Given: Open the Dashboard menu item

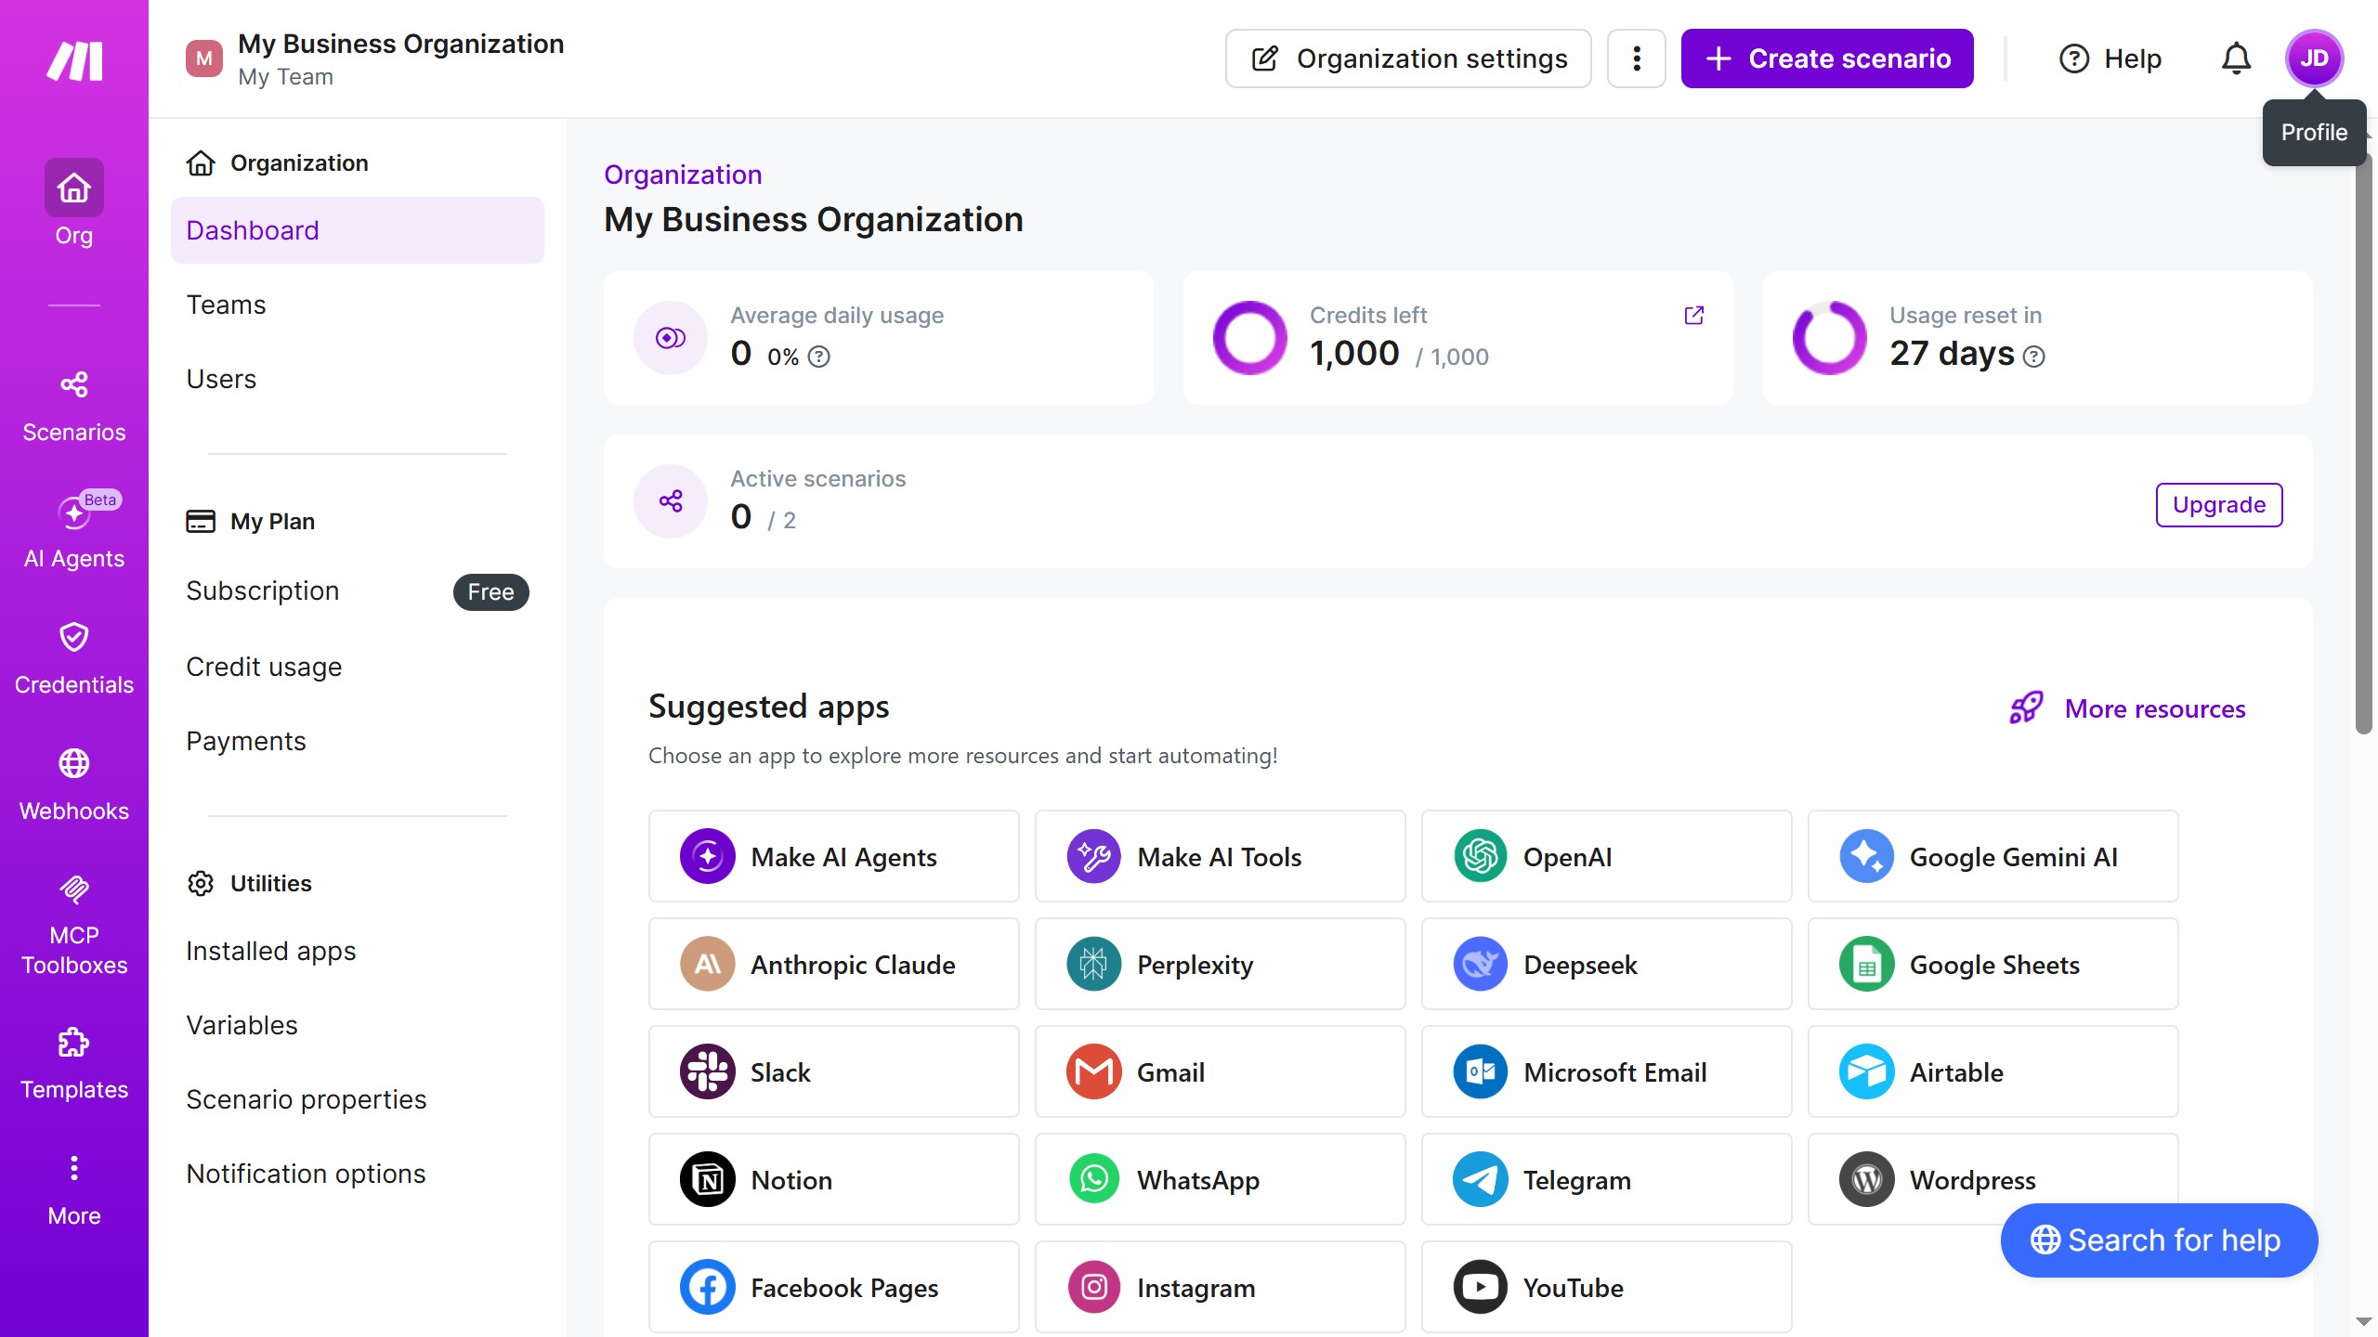Looking at the screenshot, I should pos(358,230).
